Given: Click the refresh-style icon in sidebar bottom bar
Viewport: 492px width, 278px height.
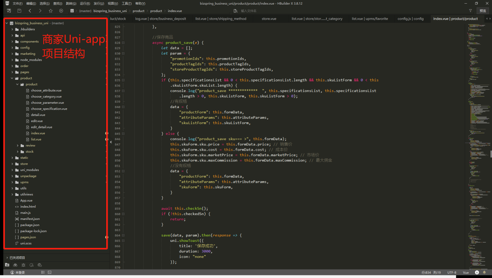Looking at the screenshot, I should pos(31,265).
